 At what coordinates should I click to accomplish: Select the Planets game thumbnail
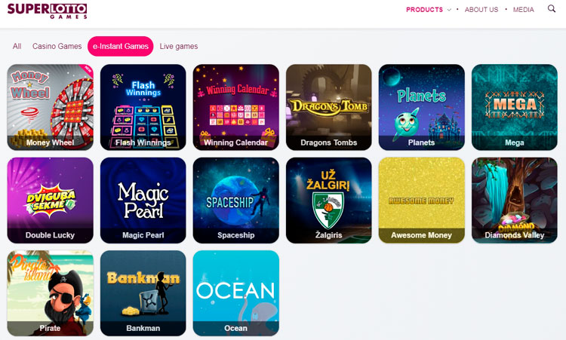click(422, 107)
